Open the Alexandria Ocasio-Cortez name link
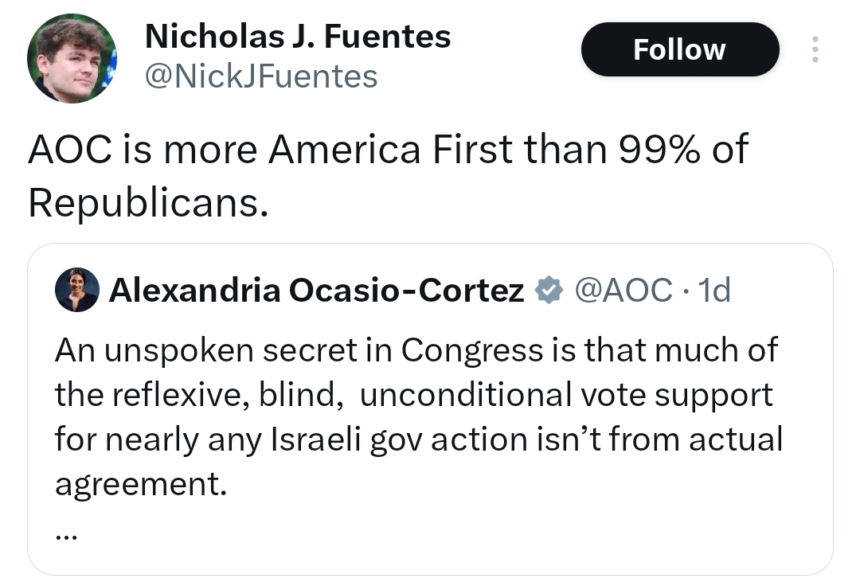 click(316, 291)
